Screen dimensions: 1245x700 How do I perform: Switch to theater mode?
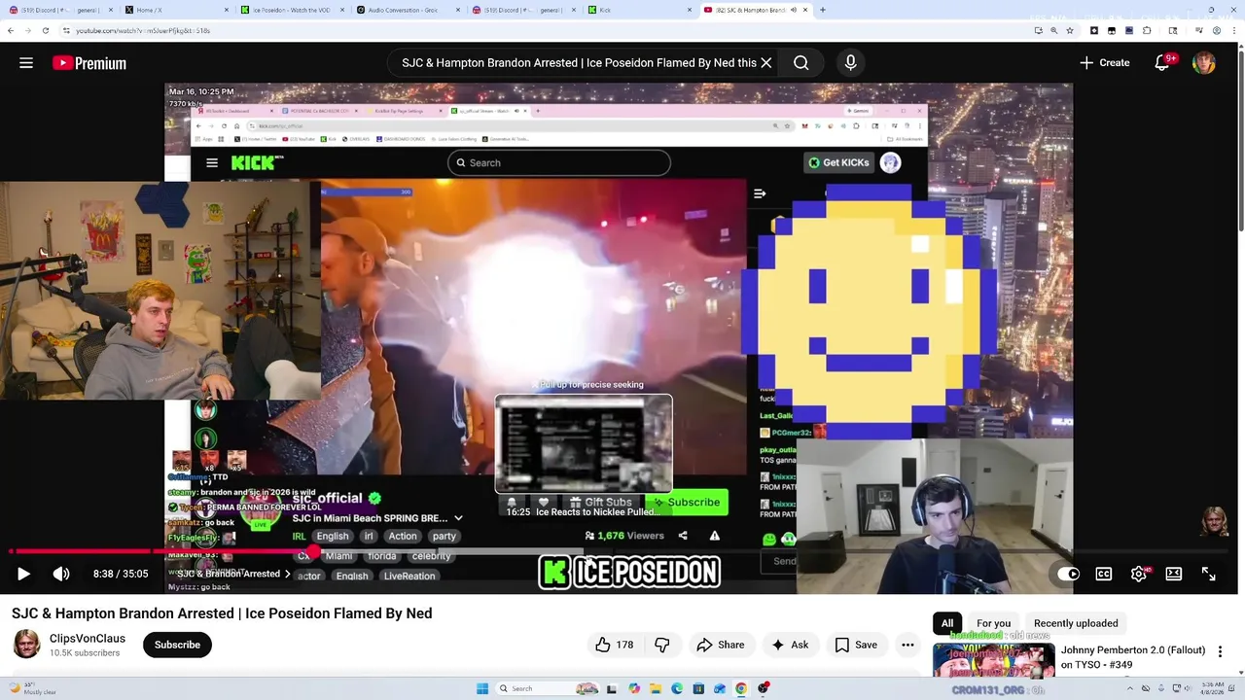(x=1174, y=574)
